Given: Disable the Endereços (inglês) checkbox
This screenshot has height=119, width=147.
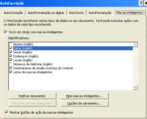Looking at the screenshot, I should (11, 56).
